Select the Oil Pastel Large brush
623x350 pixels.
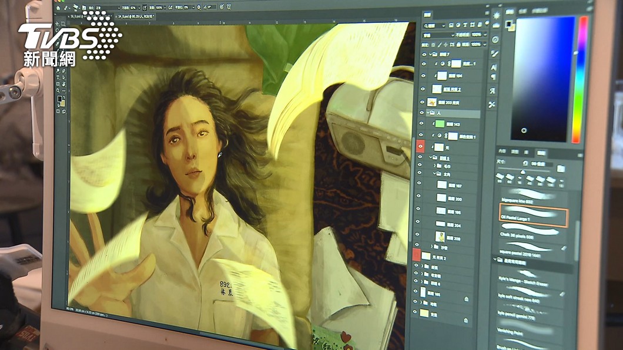[x=533, y=215]
